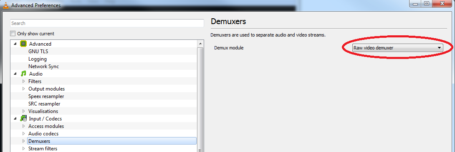Click the Input / Codecs icon
This screenshot has height=152, width=455.
[23, 118]
